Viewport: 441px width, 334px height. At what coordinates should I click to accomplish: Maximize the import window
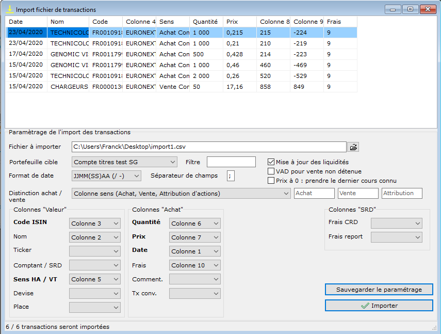tap(411, 9)
